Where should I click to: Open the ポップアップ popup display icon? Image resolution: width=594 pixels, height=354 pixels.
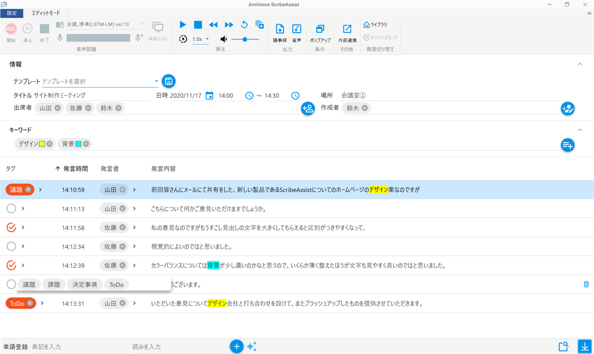tap(320, 31)
